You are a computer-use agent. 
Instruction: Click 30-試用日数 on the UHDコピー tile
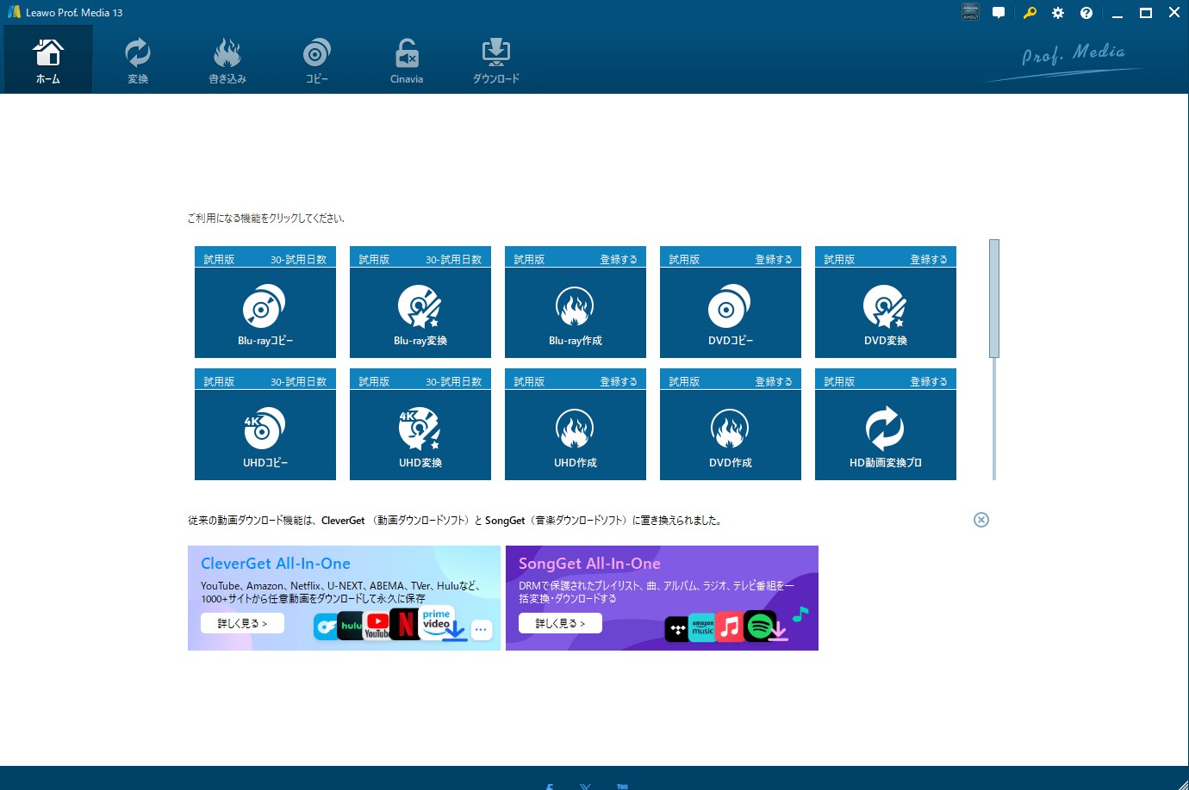(298, 381)
